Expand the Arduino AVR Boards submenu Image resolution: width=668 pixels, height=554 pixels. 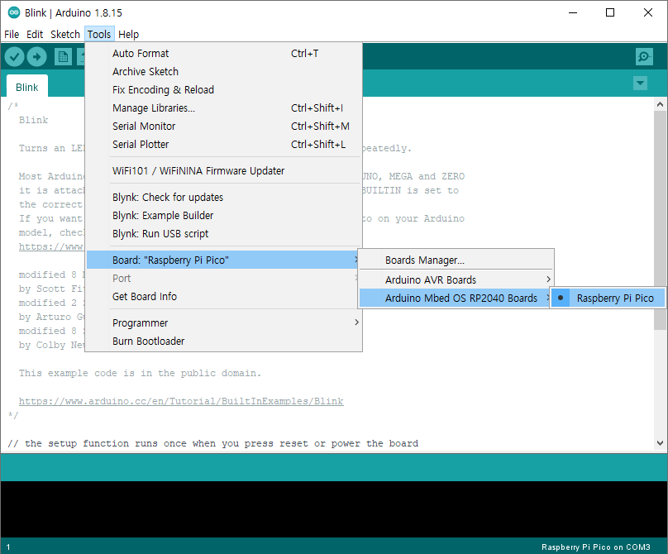(456, 279)
